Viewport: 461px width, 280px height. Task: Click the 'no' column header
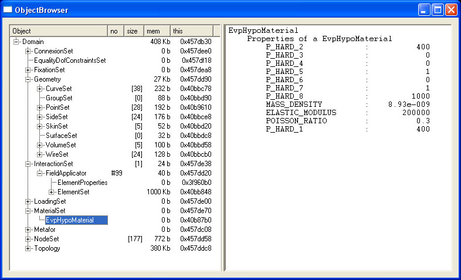point(116,31)
